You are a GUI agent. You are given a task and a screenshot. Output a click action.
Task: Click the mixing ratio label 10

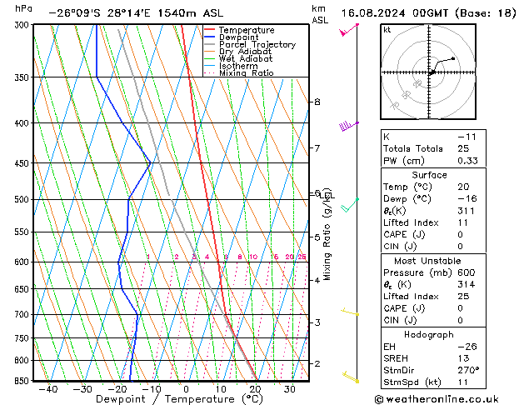tap(253, 257)
